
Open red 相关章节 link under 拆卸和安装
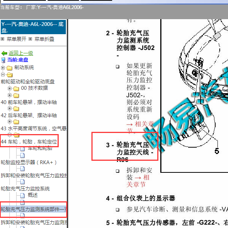138,181
